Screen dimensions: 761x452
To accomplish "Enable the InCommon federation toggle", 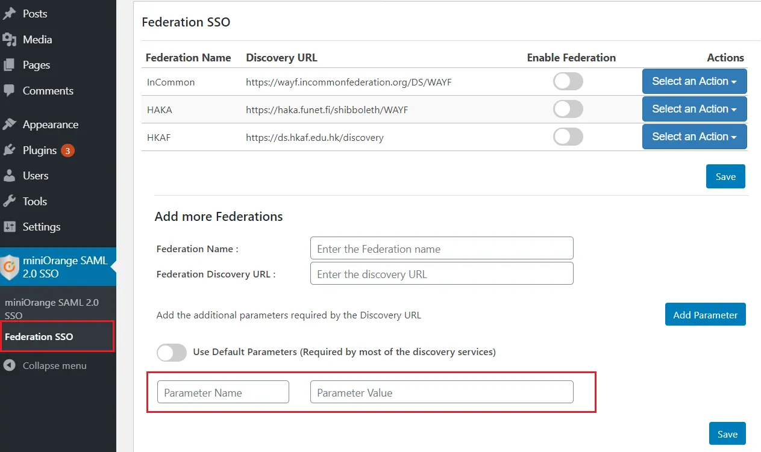I will click(568, 81).
